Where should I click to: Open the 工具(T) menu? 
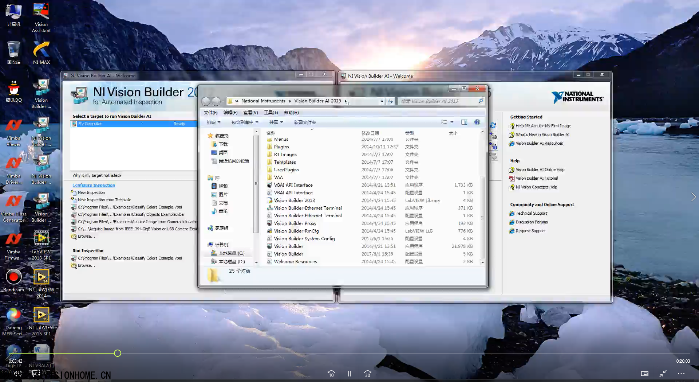click(x=271, y=113)
